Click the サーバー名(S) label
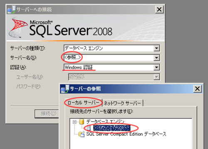208x149 pixels. pyautogui.click(x=24, y=58)
